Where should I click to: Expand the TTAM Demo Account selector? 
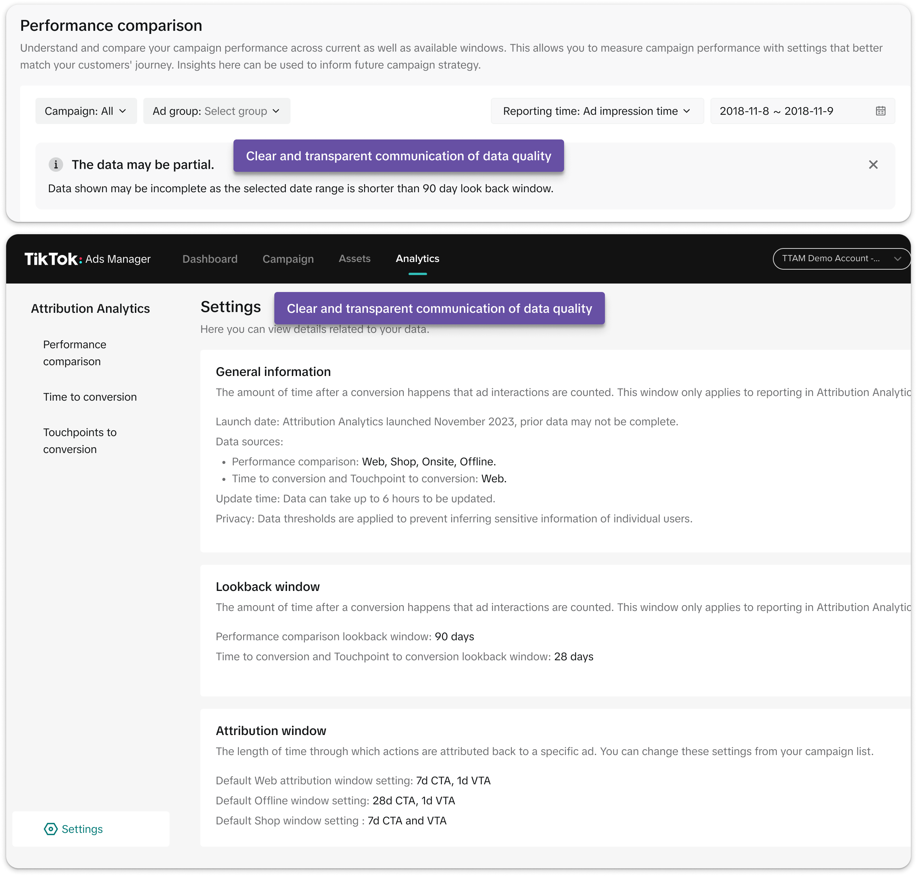coord(841,259)
